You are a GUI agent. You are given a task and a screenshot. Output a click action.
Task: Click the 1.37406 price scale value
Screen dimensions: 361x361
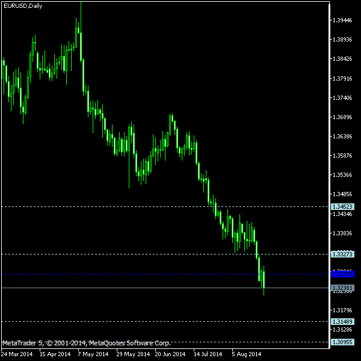pos(342,98)
